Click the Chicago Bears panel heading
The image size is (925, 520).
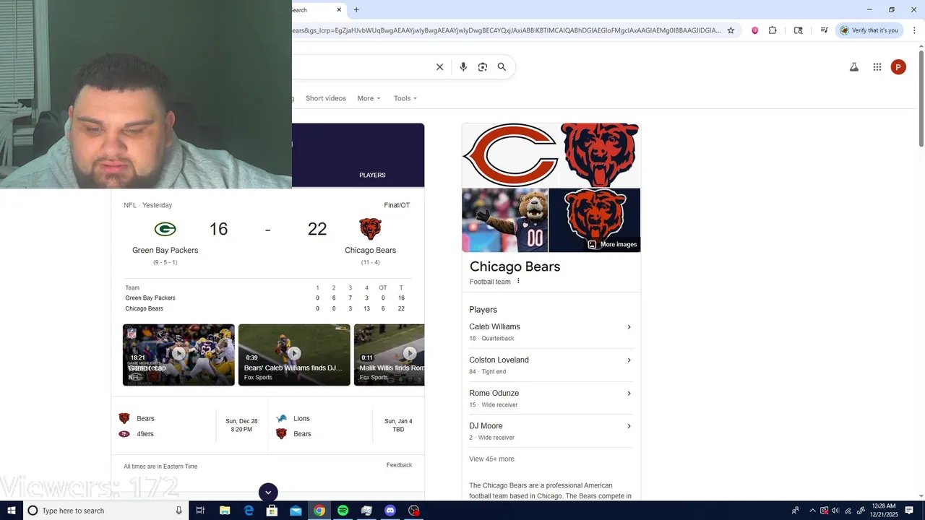tap(515, 266)
